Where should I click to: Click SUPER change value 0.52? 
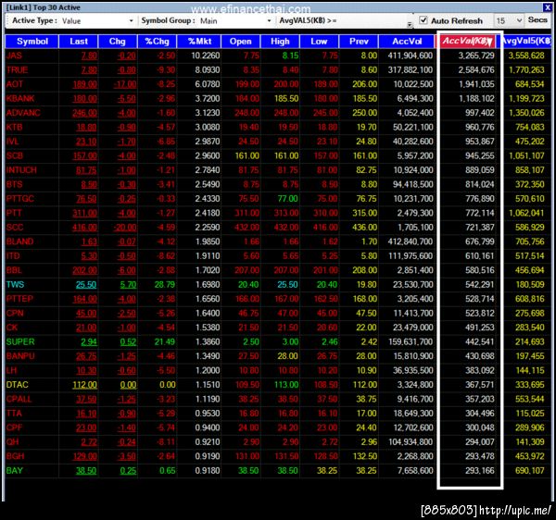coord(128,342)
